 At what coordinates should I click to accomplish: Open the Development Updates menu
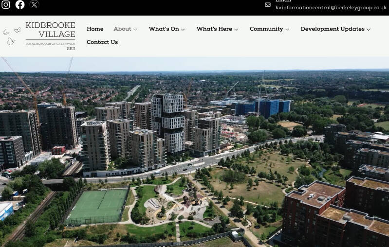pyautogui.click(x=333, y=29)
